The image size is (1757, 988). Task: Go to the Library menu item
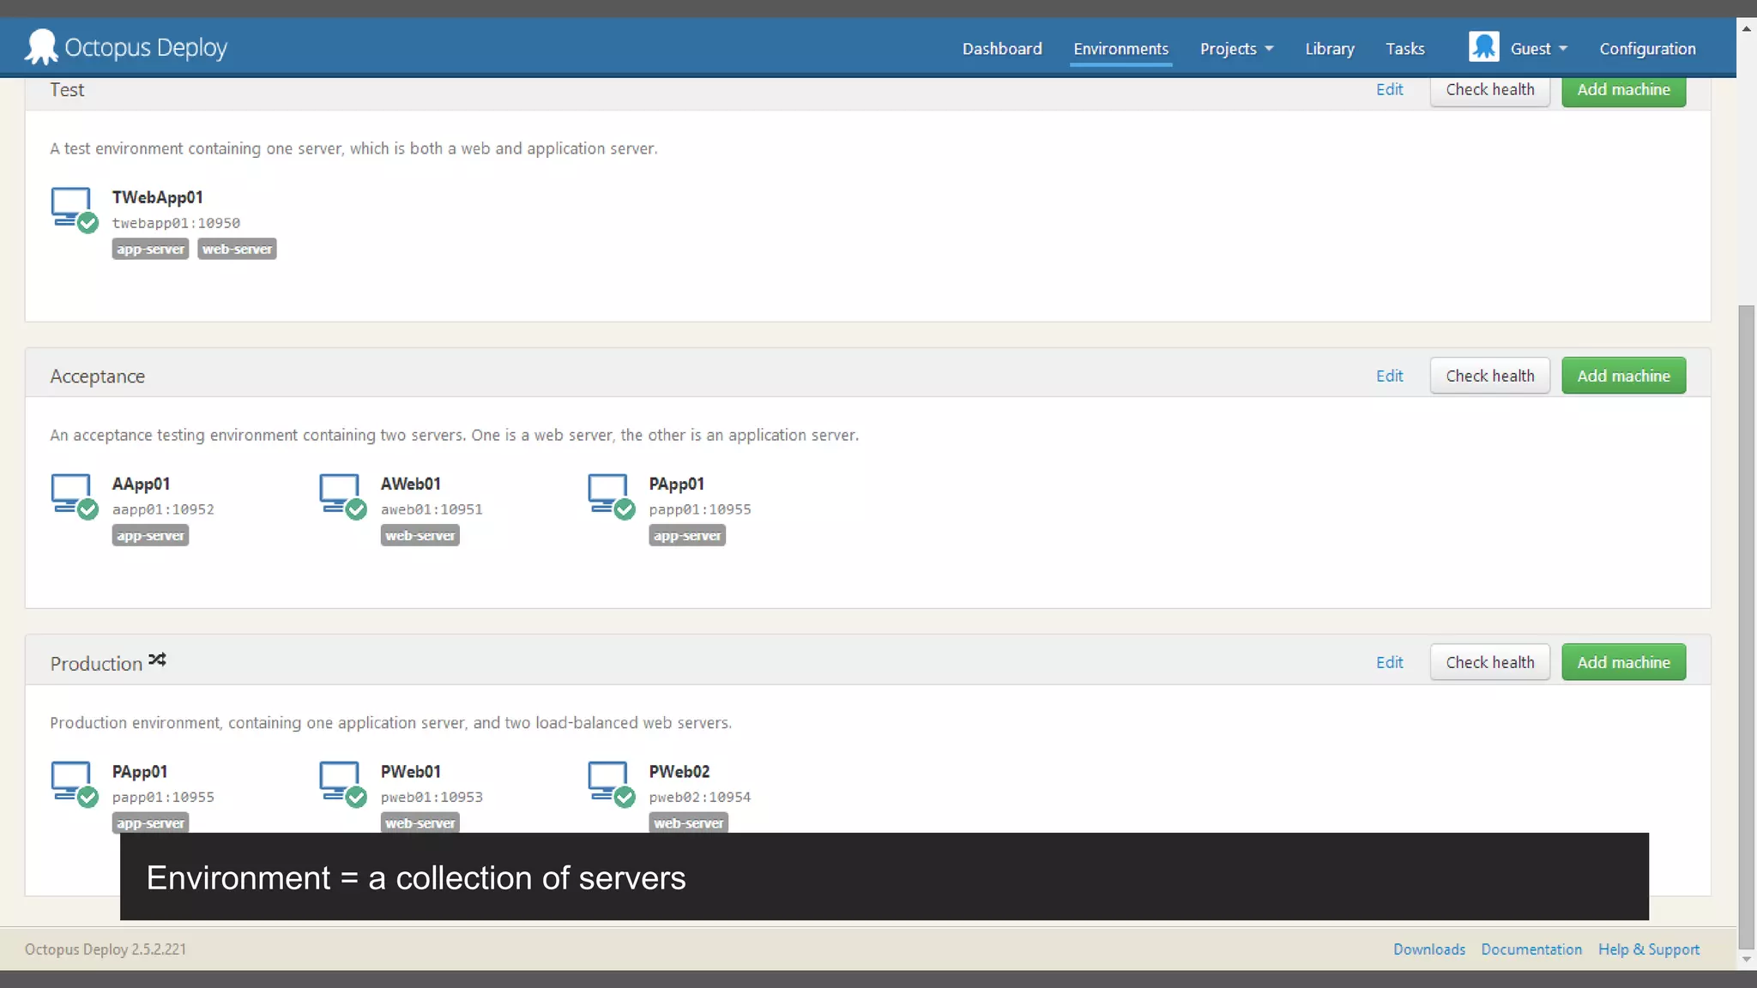coord(1329,49)
